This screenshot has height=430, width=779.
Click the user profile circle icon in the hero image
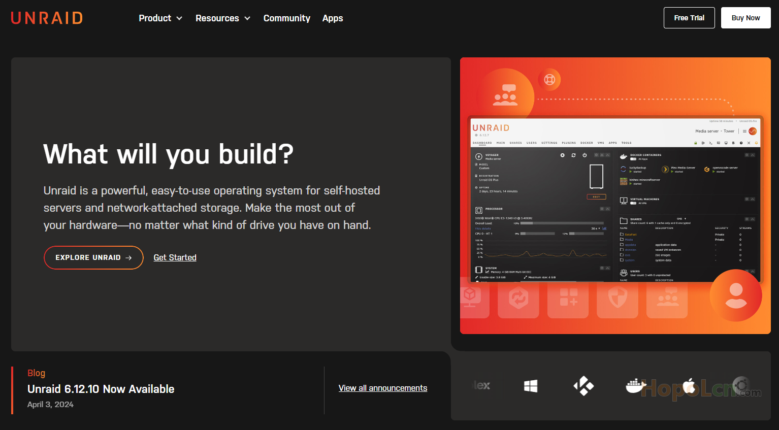pos(736,295)
